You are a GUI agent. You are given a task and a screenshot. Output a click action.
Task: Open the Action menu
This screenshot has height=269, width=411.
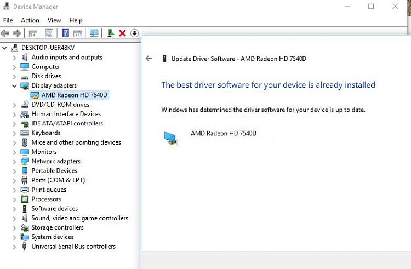pos(30,20)
